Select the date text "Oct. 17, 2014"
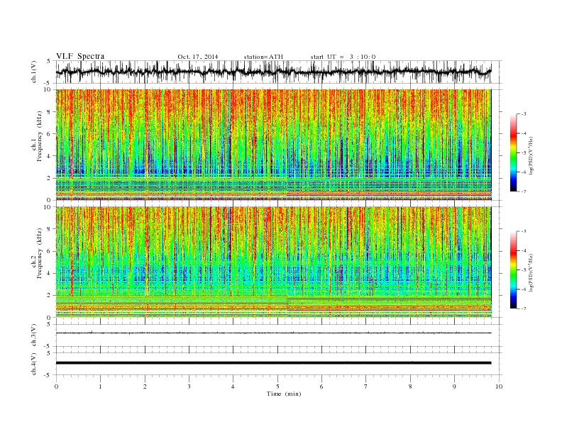The height and width of the screenshot is (434, 562). [198, 57]
